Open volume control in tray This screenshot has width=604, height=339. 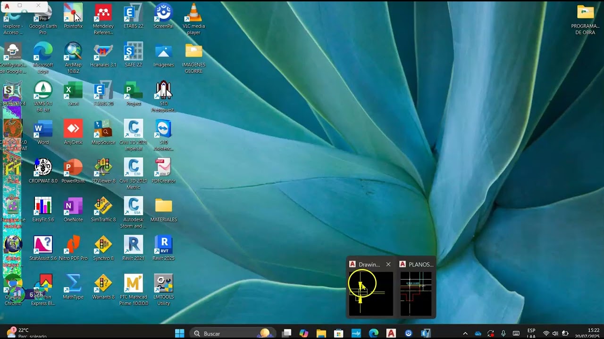click(555, 333)
